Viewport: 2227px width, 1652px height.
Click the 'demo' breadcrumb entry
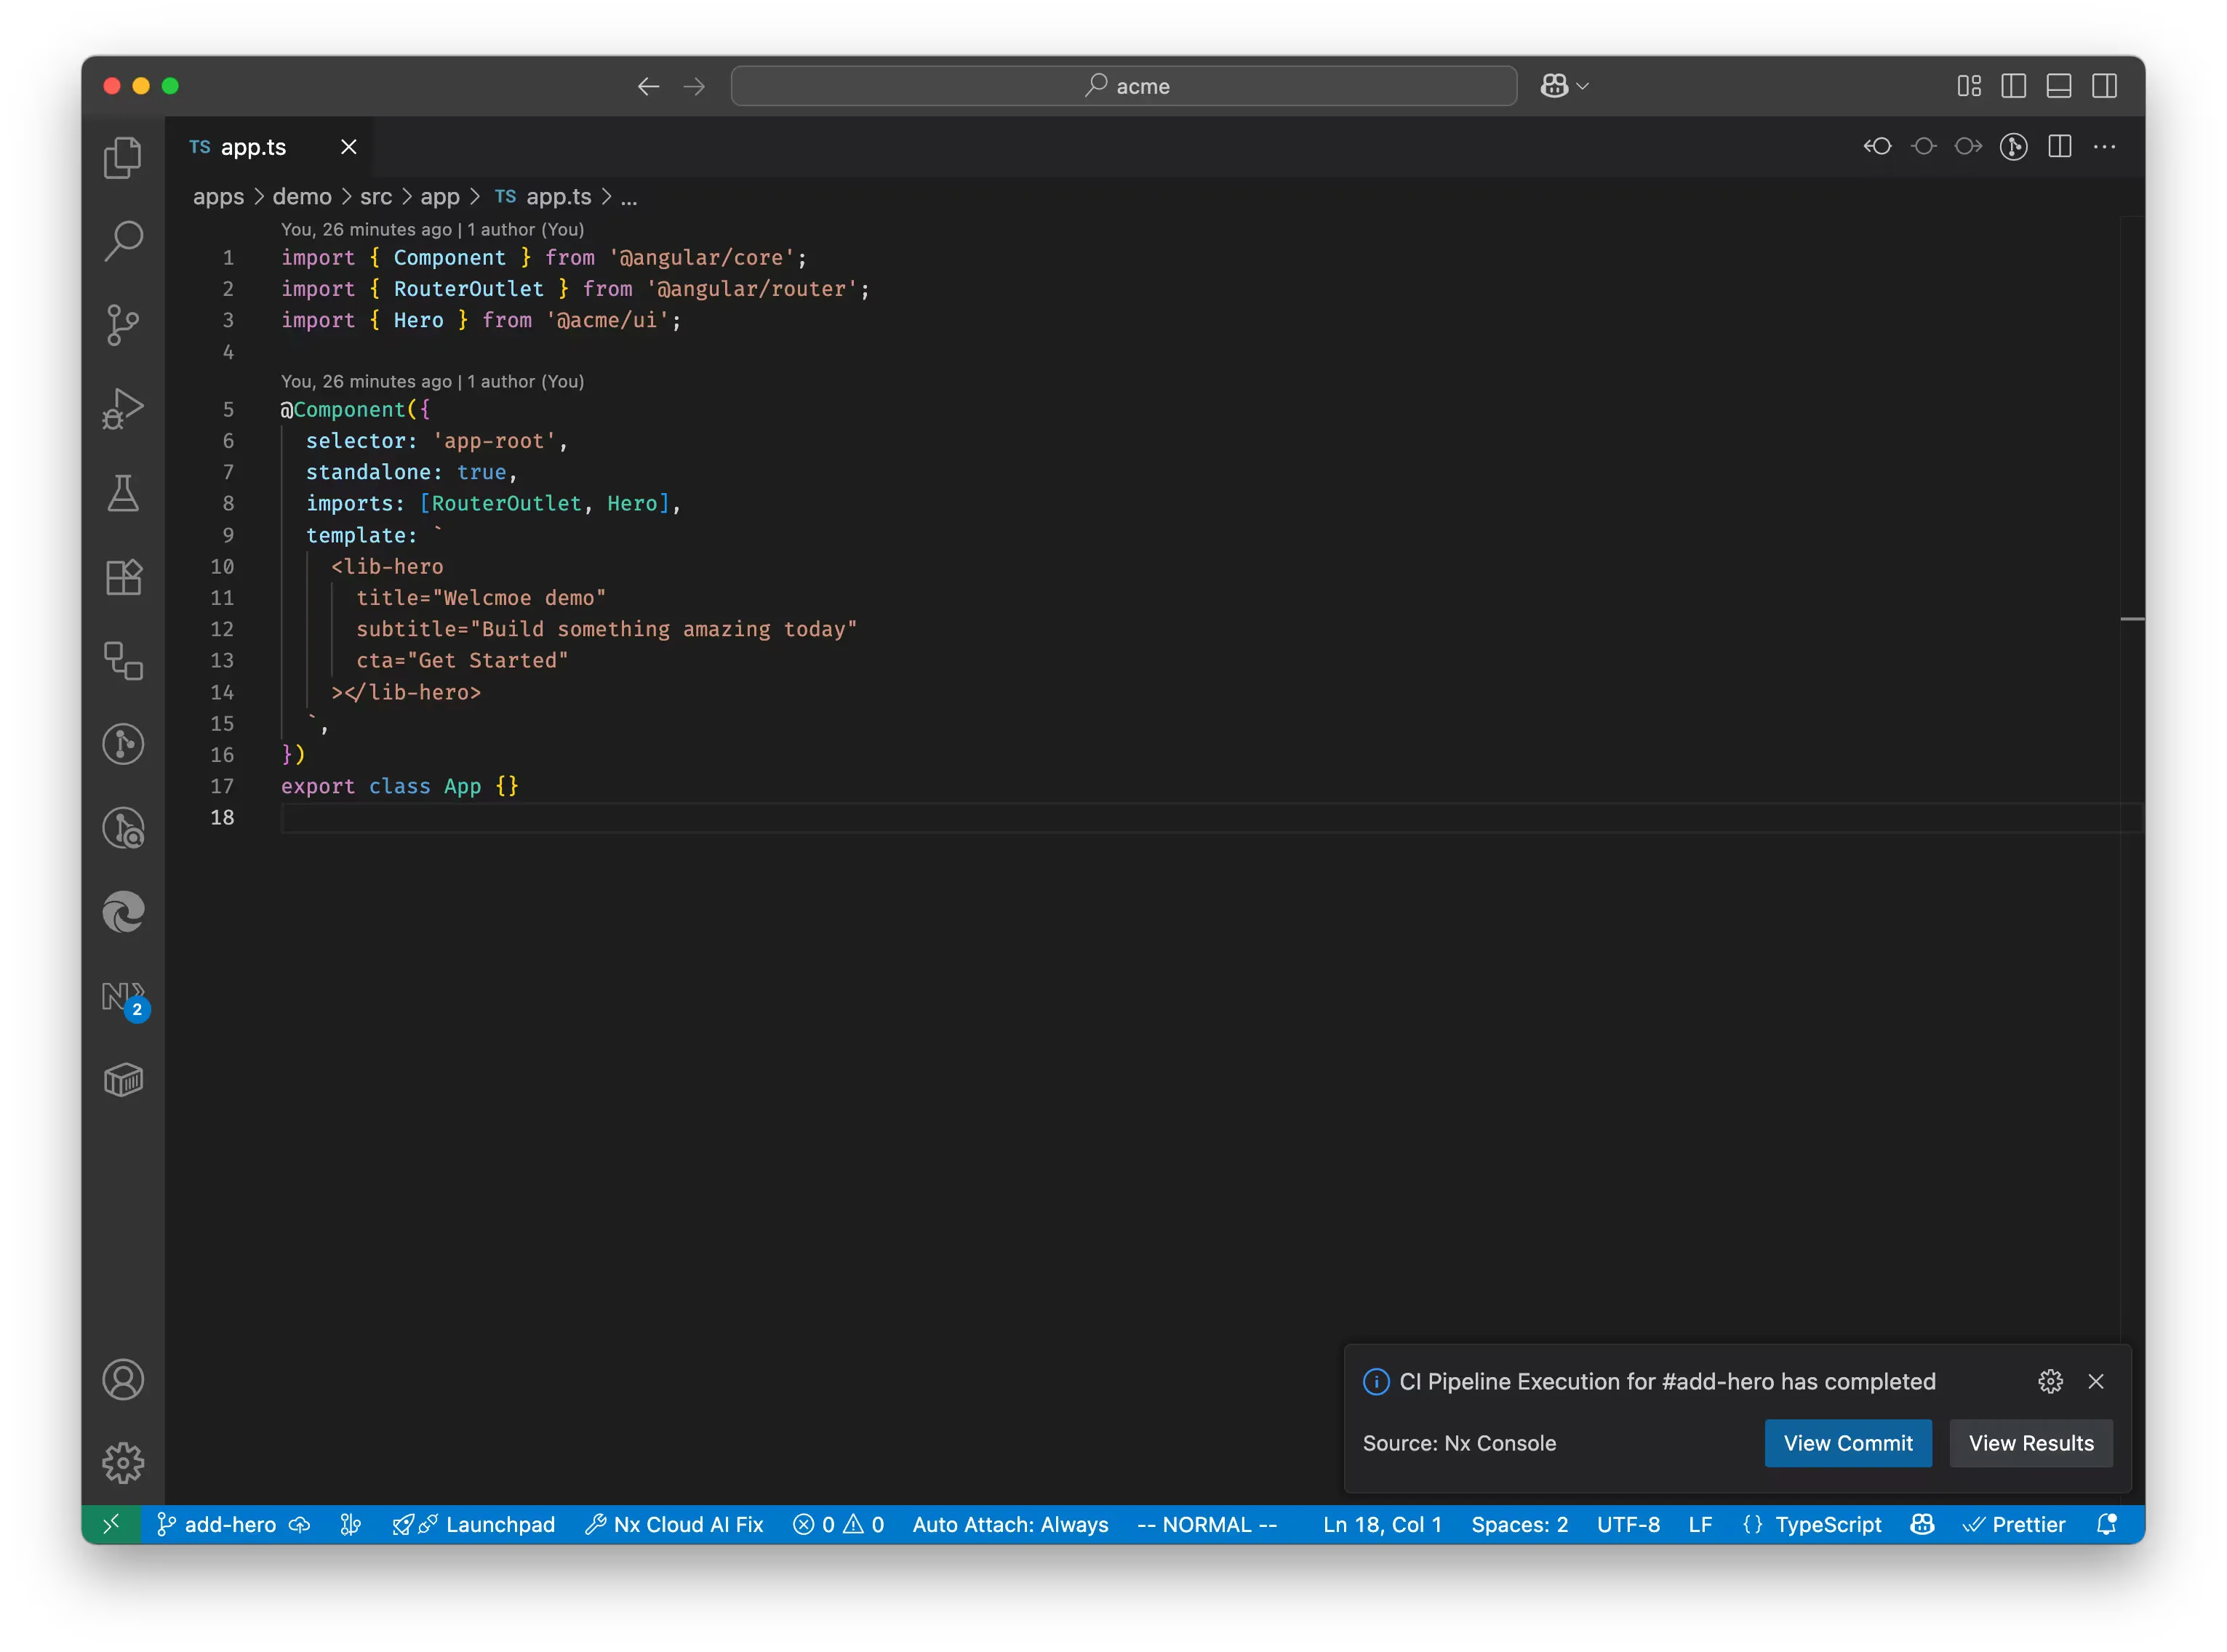(x=302, y=196)
